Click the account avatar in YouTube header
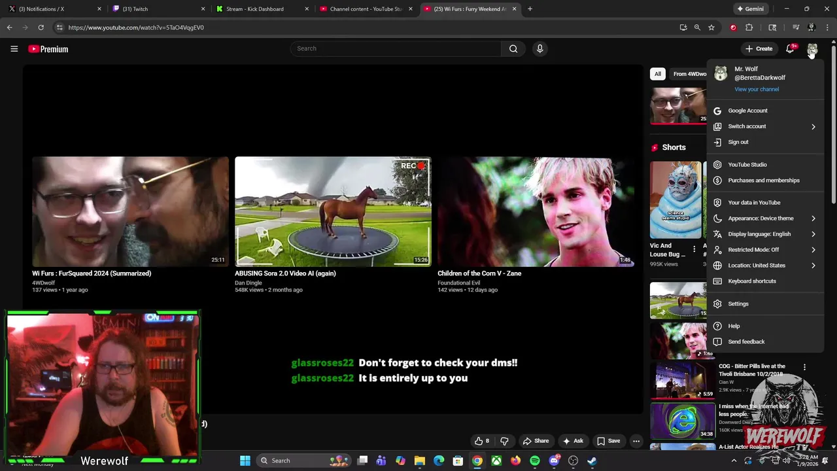 [x=812, y=49]
